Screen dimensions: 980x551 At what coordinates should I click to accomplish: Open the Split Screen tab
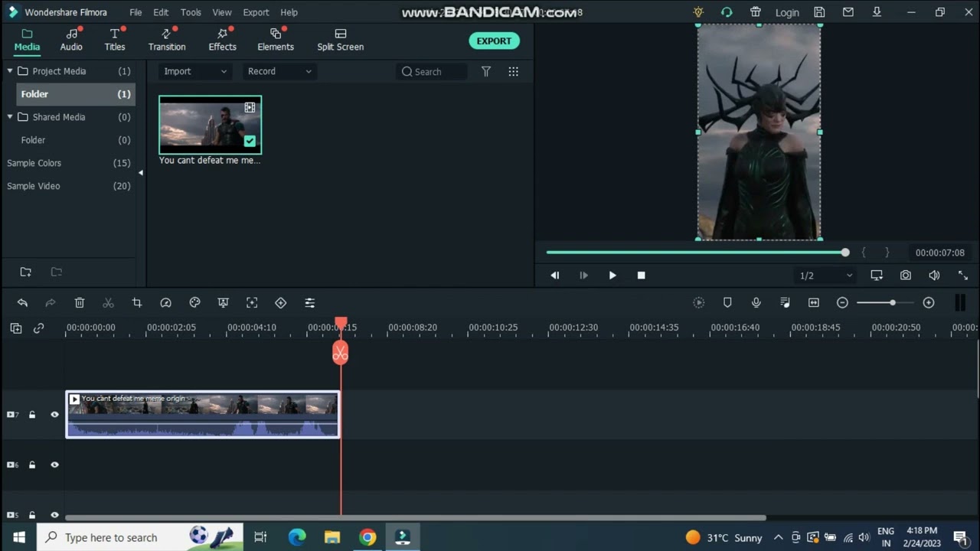pyautogui.click(x=341, y=40)
